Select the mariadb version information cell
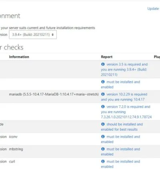Screen dimensions: 160x169 [x=54, y=94]
